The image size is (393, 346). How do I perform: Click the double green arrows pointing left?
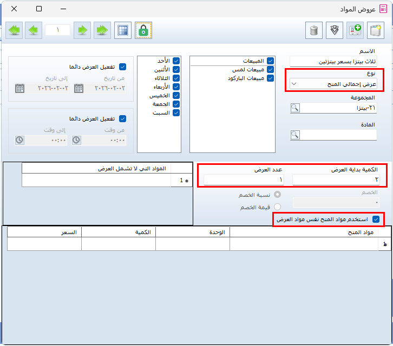pyautogui.click(x=15, y=30)
